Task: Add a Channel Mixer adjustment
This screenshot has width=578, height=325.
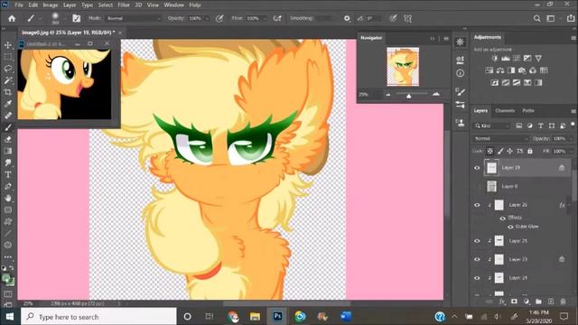Action: [x=533, y=70]
